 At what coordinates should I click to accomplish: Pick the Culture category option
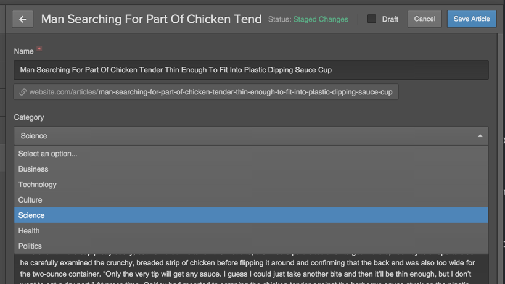[251, 200]
